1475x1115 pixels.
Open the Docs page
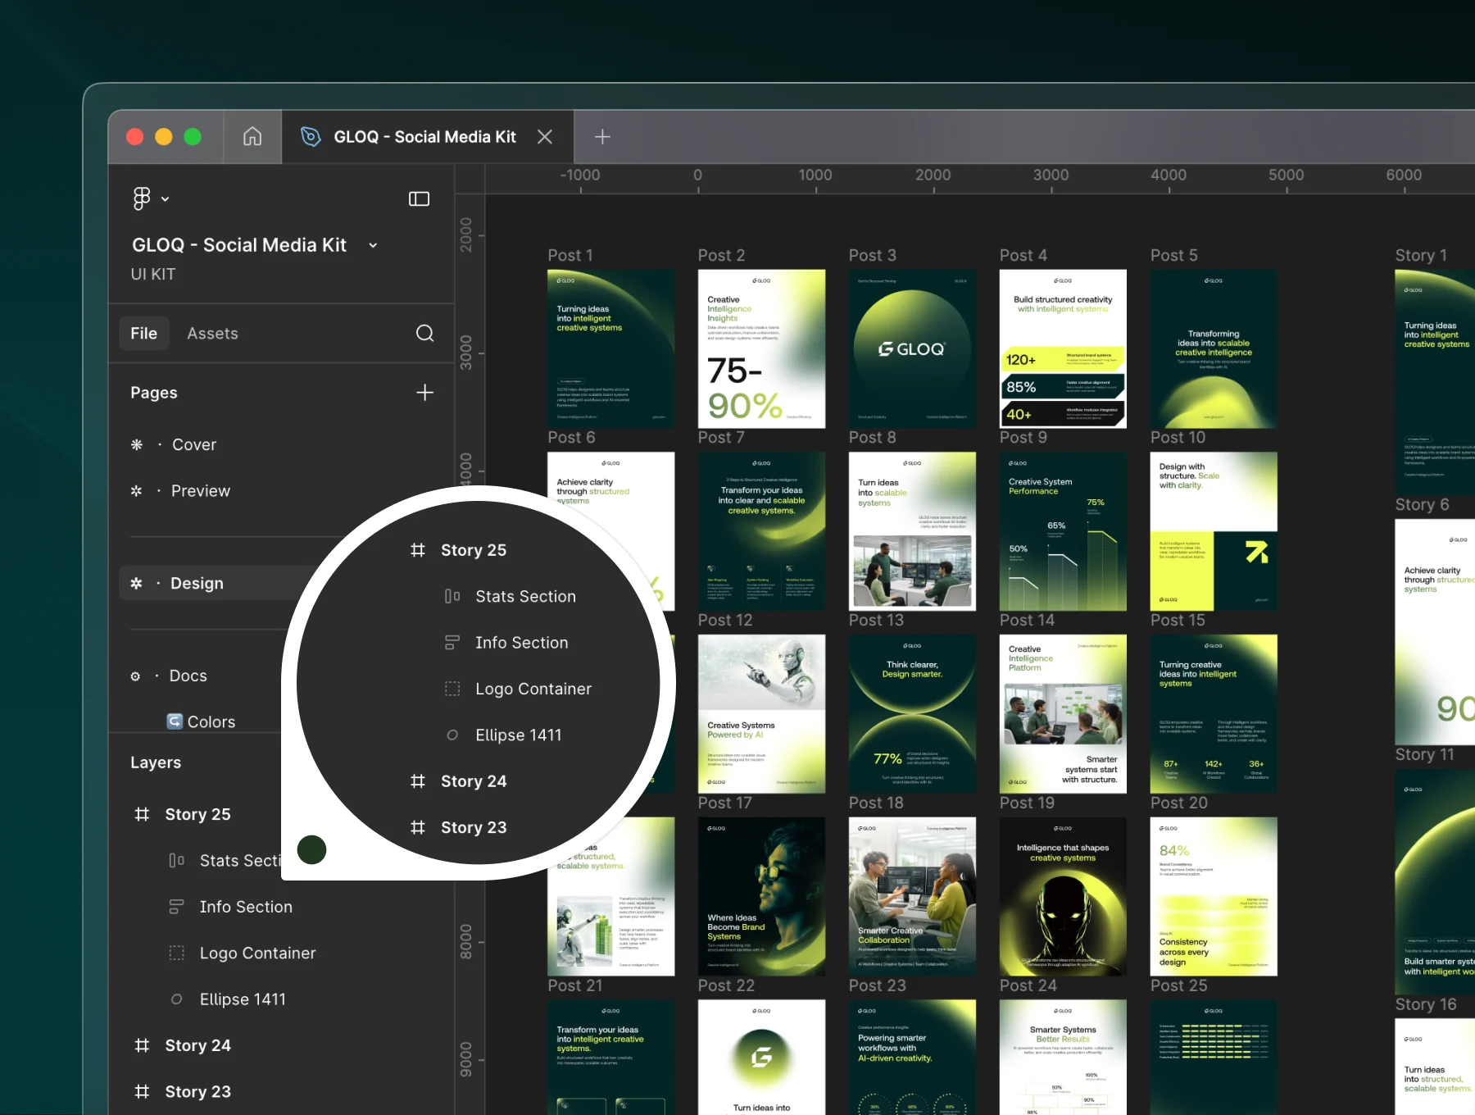coord(188,676)
